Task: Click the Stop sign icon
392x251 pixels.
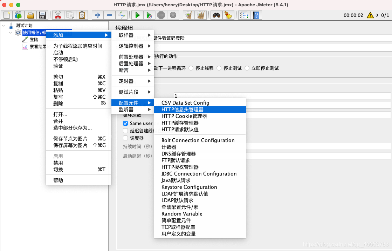Action: [x=161, y=15]
